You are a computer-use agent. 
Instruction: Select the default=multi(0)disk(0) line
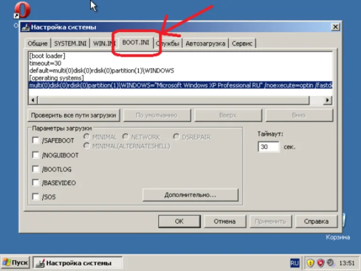tap(102, 71)
